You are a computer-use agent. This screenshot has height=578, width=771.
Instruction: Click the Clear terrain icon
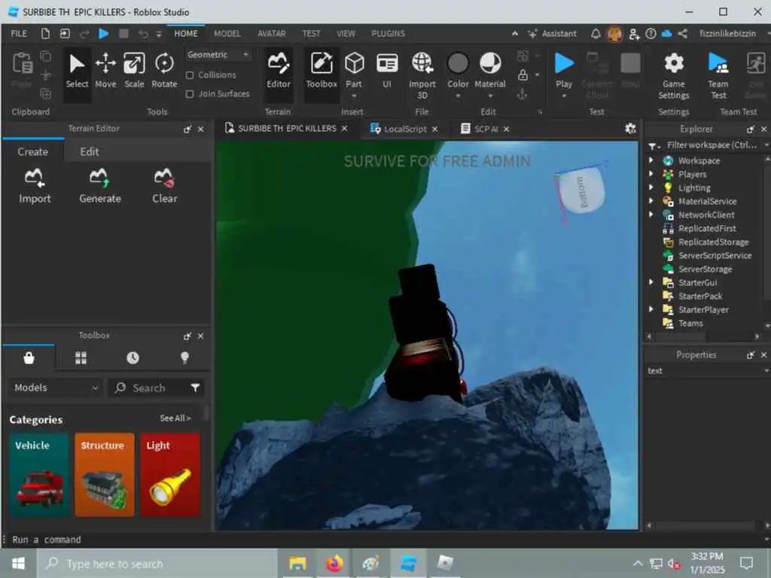(x=164, y=186)
